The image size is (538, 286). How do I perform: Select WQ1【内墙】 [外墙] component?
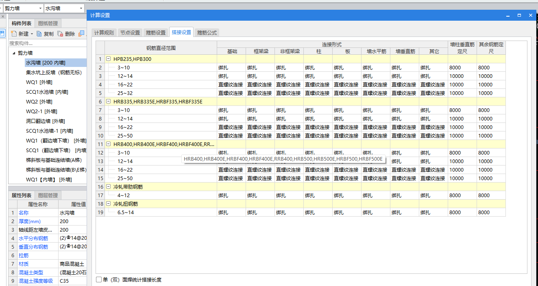pyautogui.click(x=49, y=180)
